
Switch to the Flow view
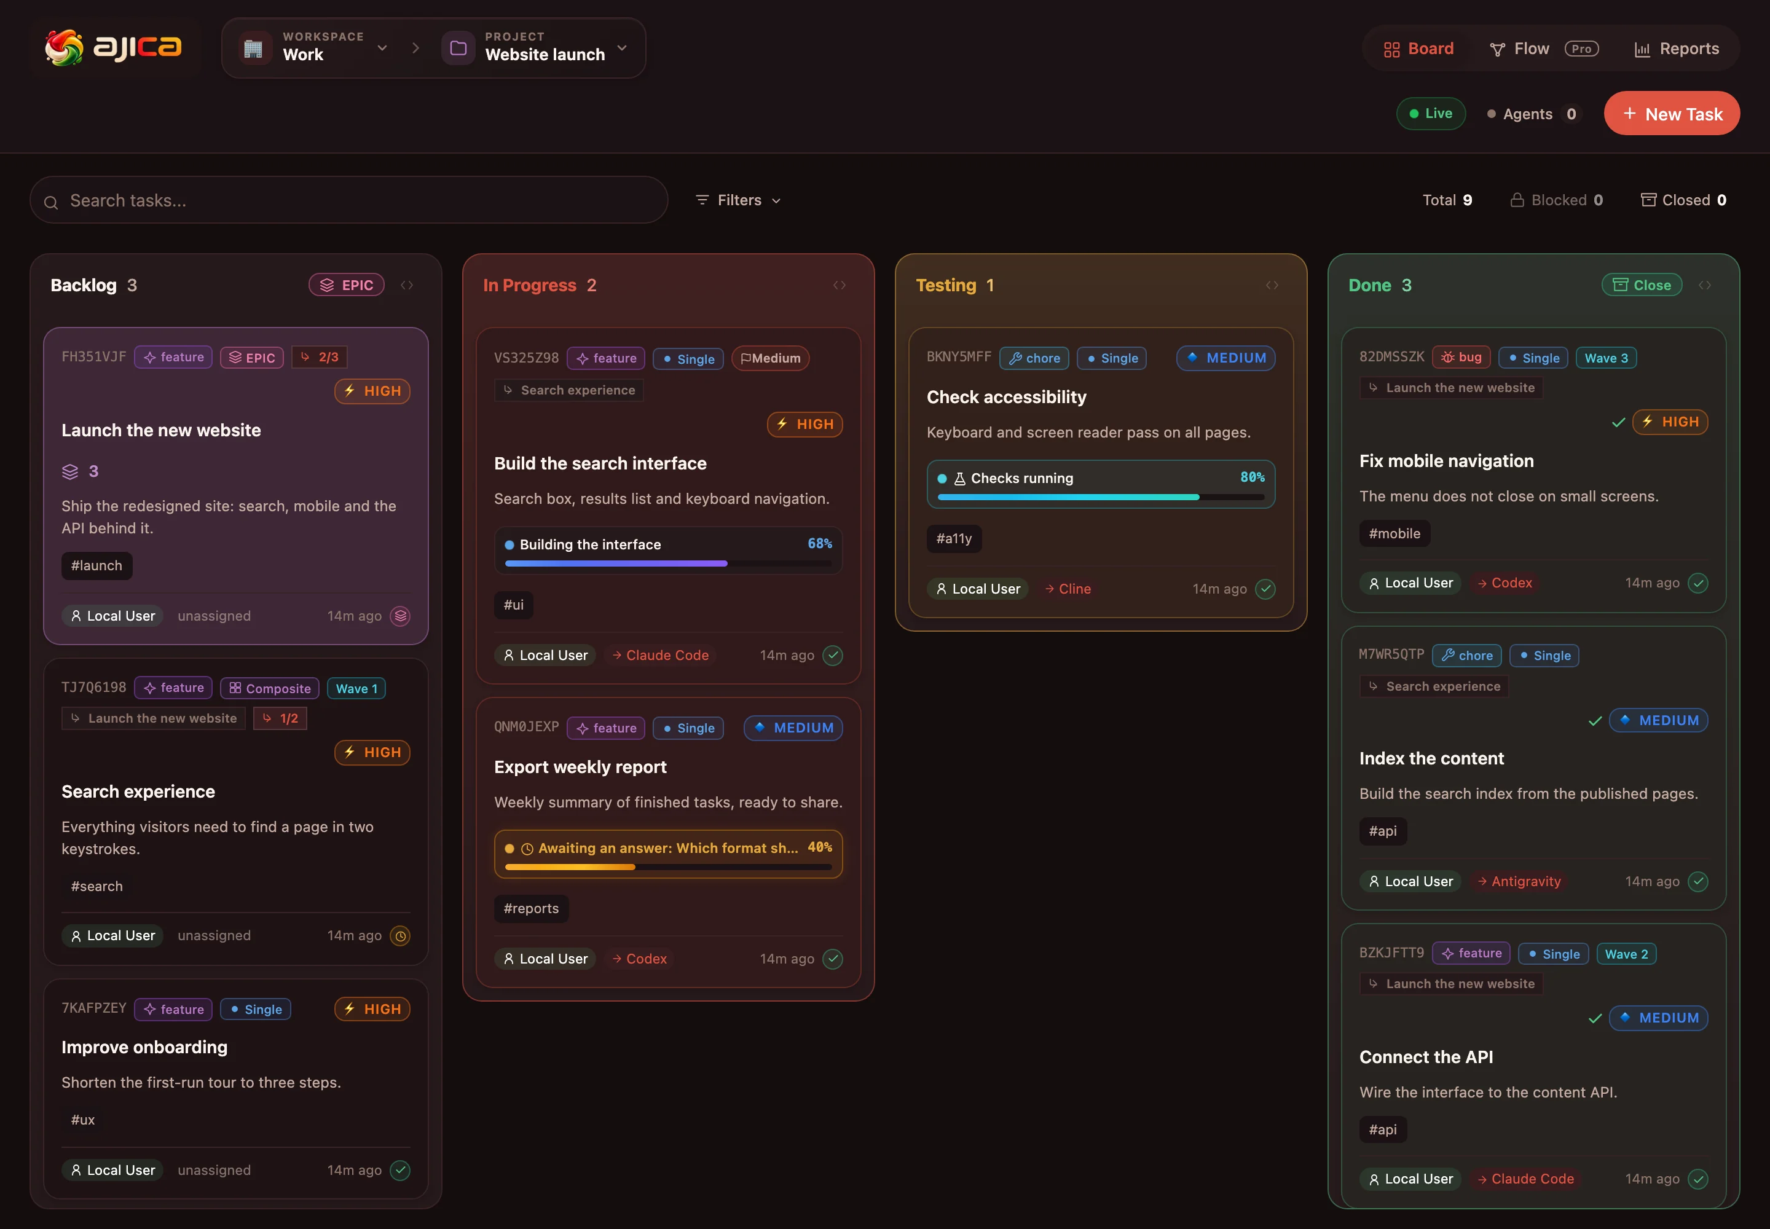tap(1544, 49)
